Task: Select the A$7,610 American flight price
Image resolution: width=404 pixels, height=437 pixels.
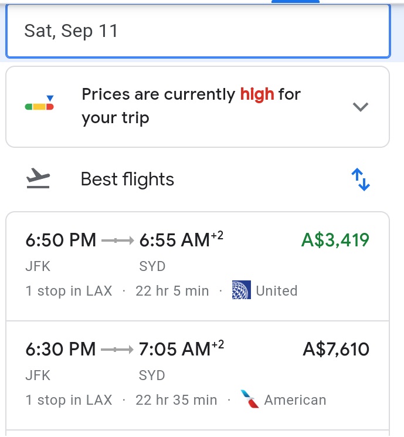Action: tap(336, 350)
